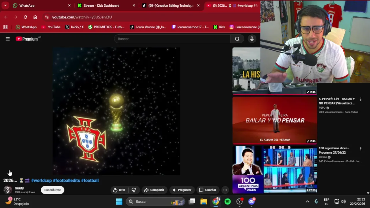This screenshot has width=370, height=208.
Task: Close the WhatsApp browser tab
Action: [69, 5]
